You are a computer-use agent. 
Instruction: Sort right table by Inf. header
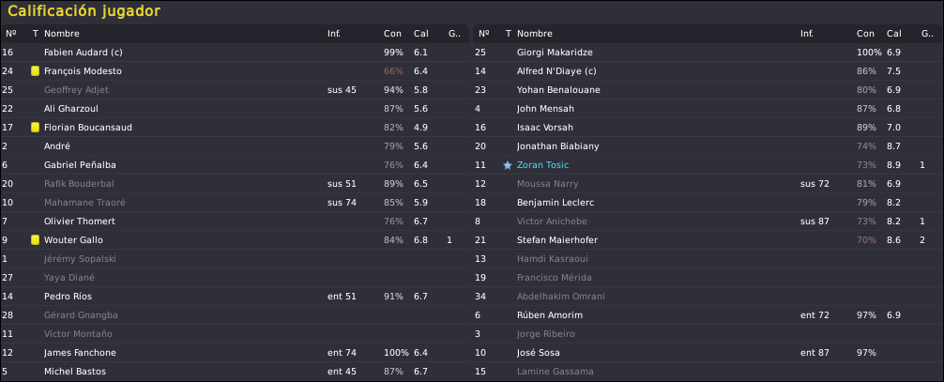[807, 34]
